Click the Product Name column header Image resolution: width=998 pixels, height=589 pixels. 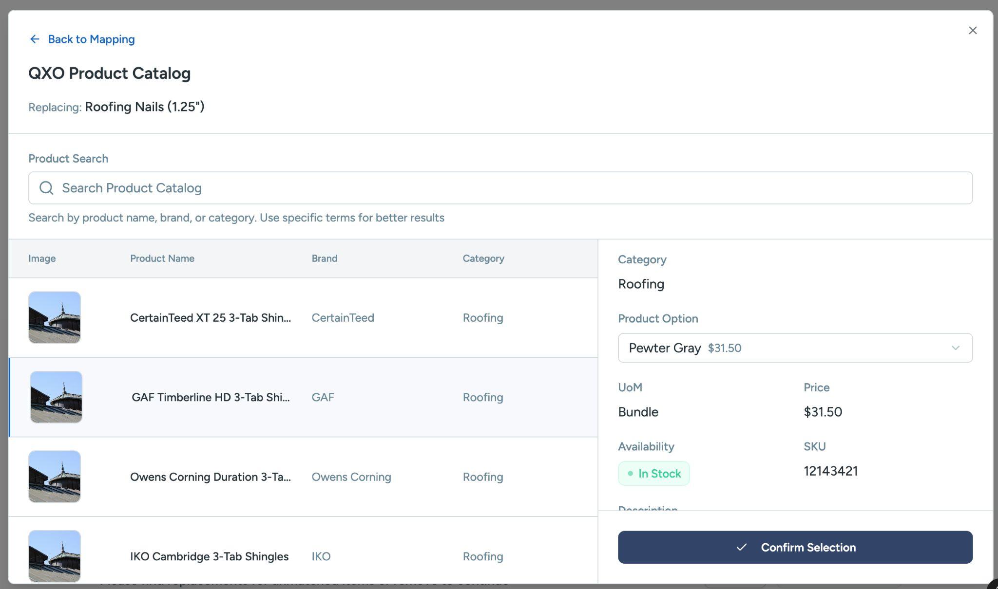162,258
